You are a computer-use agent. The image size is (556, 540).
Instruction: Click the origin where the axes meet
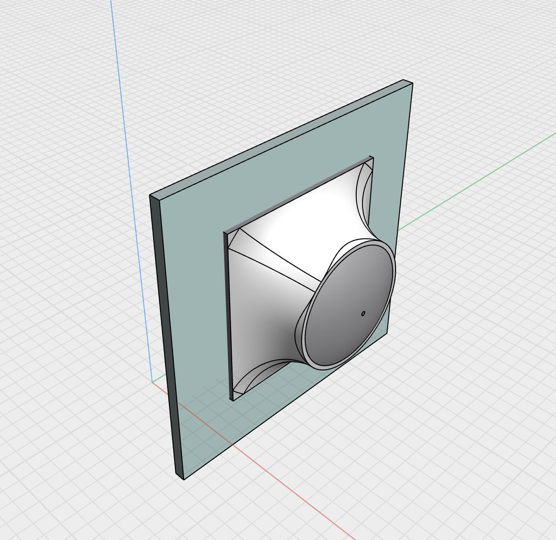(x=152, y=382)
